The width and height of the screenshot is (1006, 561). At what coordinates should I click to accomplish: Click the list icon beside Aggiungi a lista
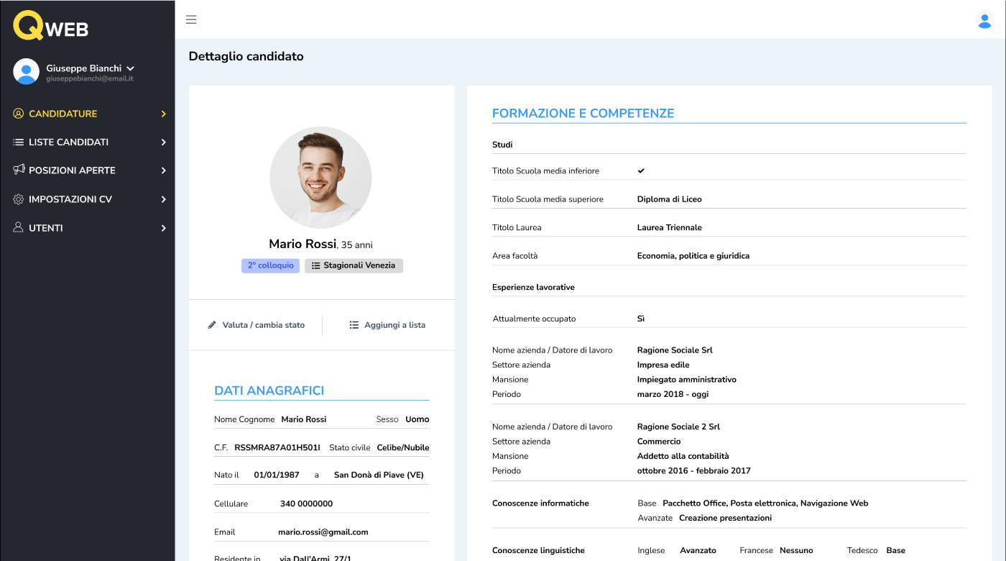353,324
